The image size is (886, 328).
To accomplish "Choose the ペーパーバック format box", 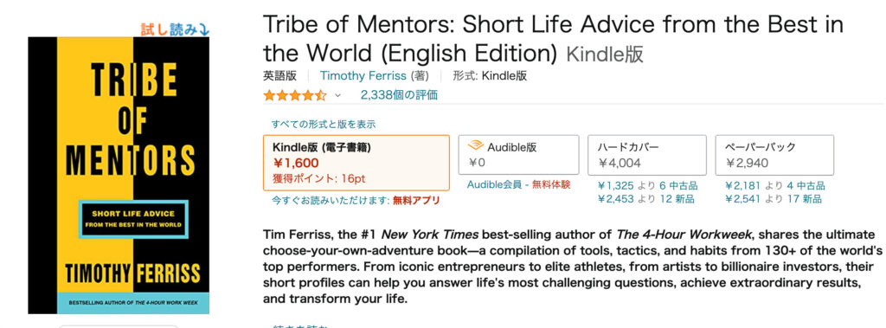I will 774,155.
